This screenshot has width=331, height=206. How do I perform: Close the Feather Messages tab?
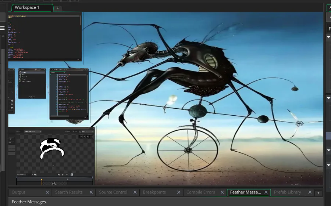(x=266, y=192)
